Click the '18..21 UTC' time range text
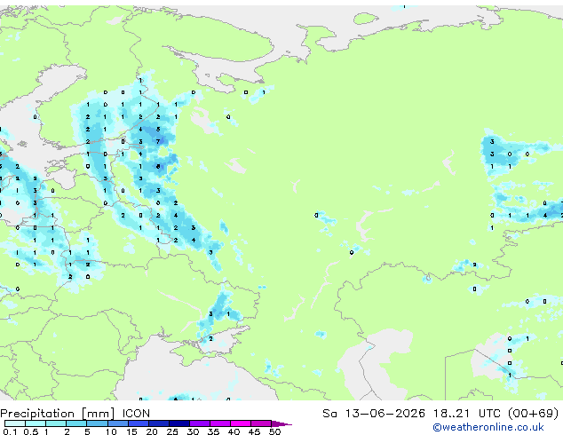Viewport: 563px width, 435px height. pyautogui.click(x=467, y=414)
